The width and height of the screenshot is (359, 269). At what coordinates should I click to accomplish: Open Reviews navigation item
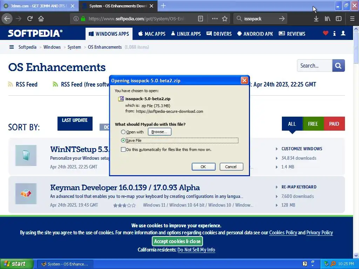[x=292, y=34]
